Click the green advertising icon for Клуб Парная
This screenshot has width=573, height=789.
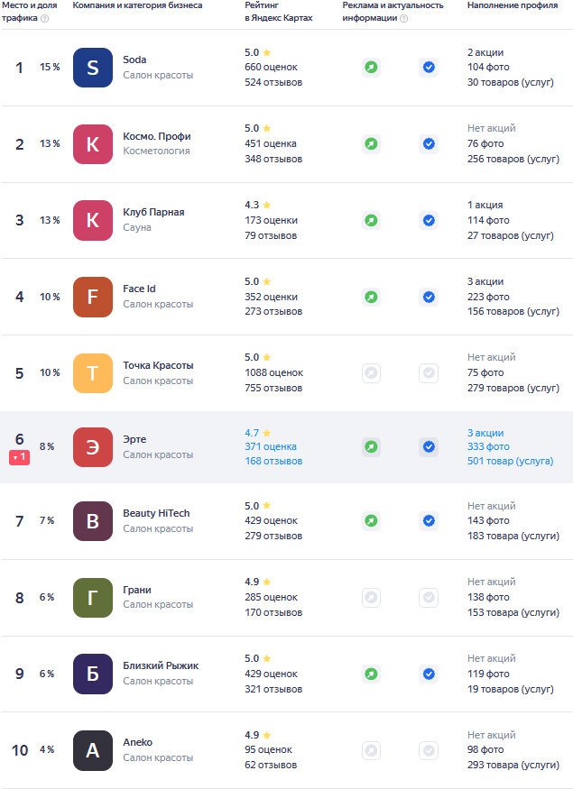point(371,220)
